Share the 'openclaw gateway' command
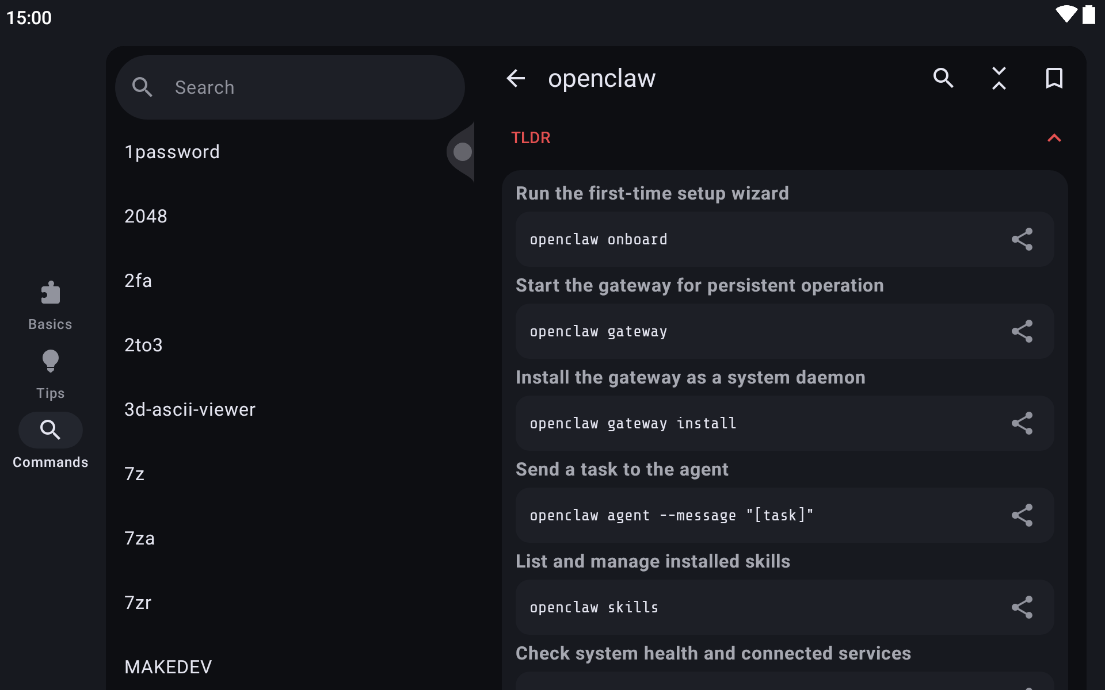This screenshot has height=690, width=1105. 1022,331
